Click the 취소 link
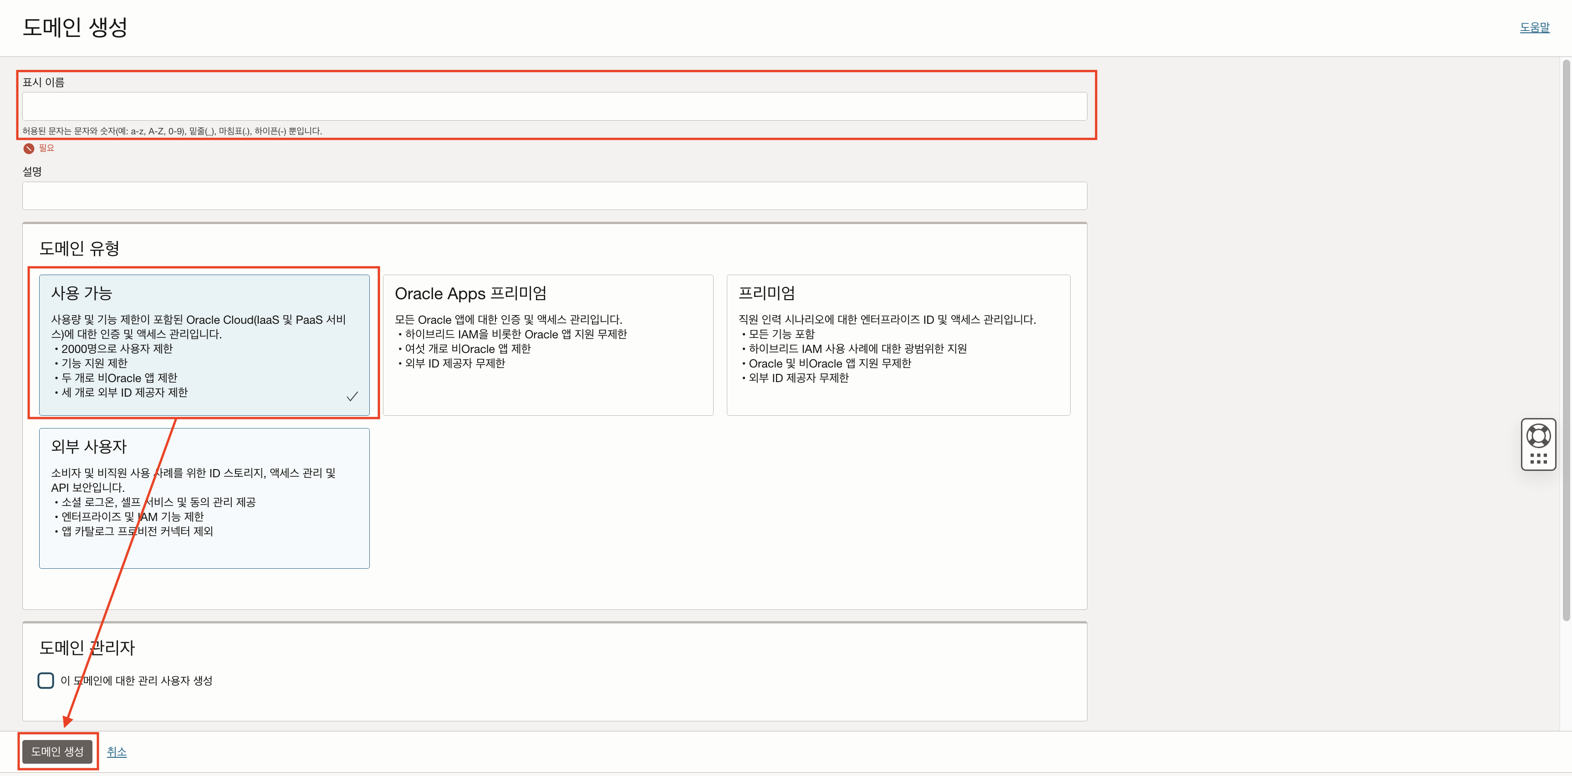The width and height of the screenshot is (1572, 776). (x=117, y=751)
